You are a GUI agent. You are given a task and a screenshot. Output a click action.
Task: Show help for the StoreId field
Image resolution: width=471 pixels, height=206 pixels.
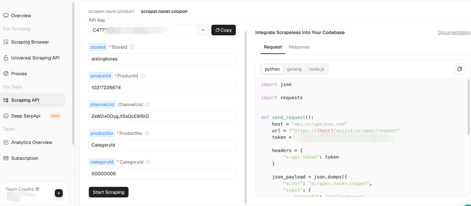(132, 47)
